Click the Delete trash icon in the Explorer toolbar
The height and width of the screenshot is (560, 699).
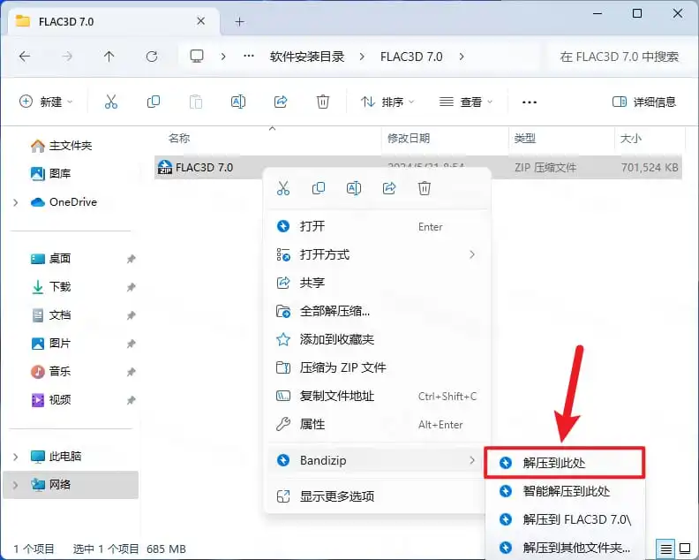point(323,102)
